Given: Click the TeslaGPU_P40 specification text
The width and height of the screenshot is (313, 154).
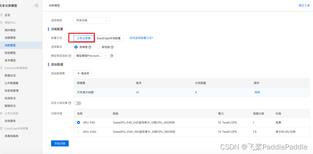Looking at the screenshot, I should (x=144, y=122).
